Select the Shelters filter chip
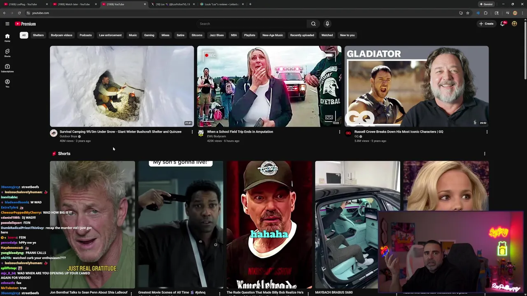This screenshot has width=527, height=296. point(38,35)
